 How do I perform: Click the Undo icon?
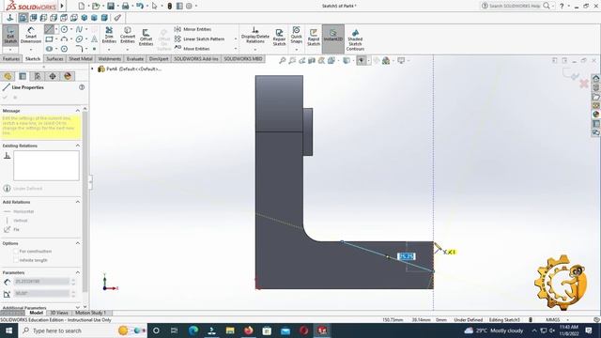click(140, 6)
